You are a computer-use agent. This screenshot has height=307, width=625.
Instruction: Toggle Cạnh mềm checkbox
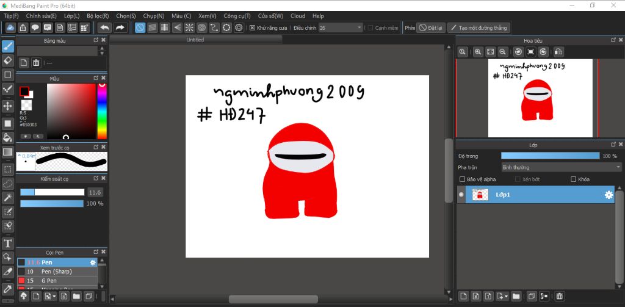370,28
